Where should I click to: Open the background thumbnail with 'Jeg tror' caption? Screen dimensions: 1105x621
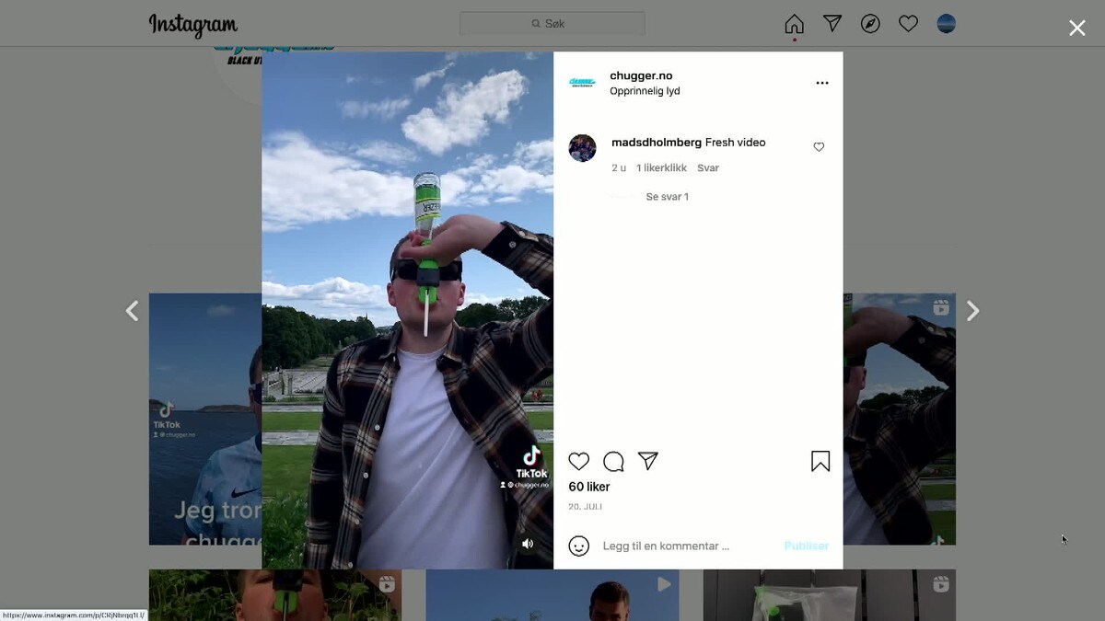[205, 419]
